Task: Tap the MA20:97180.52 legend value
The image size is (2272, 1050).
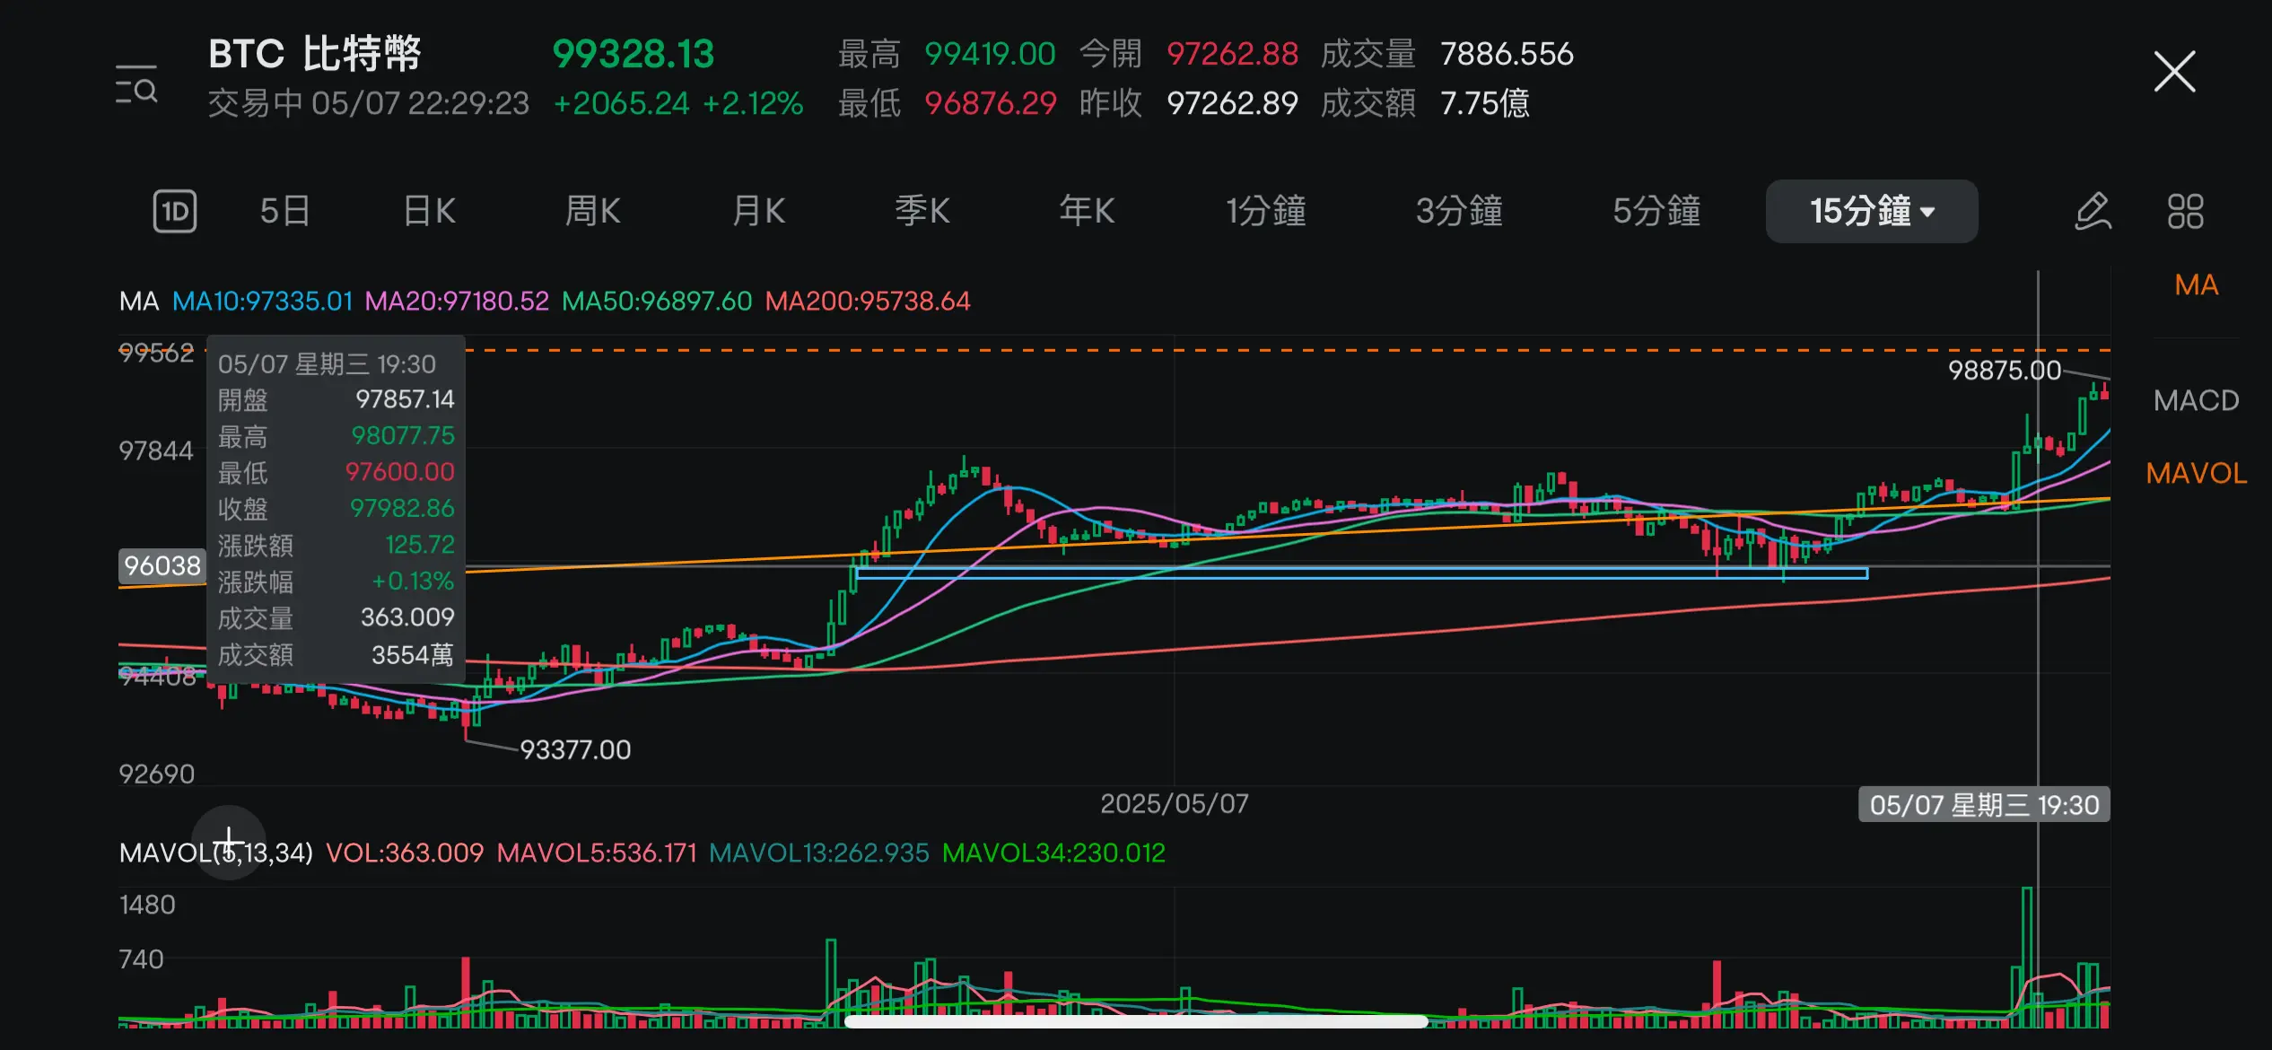Action: coord(457,301)
